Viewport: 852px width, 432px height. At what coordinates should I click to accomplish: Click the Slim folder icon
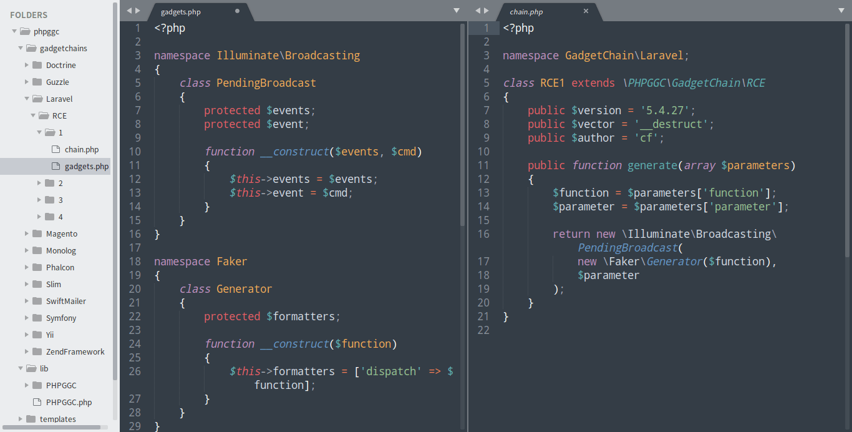(x=37, y=284)
